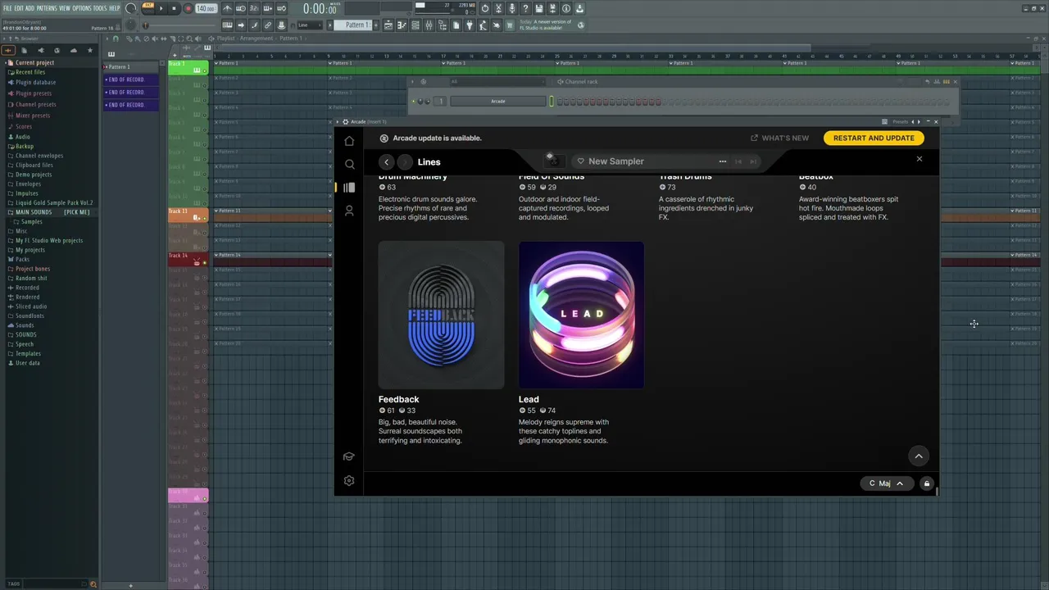This screenshot has height=590, width=1049.
Task: Open the HELP menu
Action: 115,8
